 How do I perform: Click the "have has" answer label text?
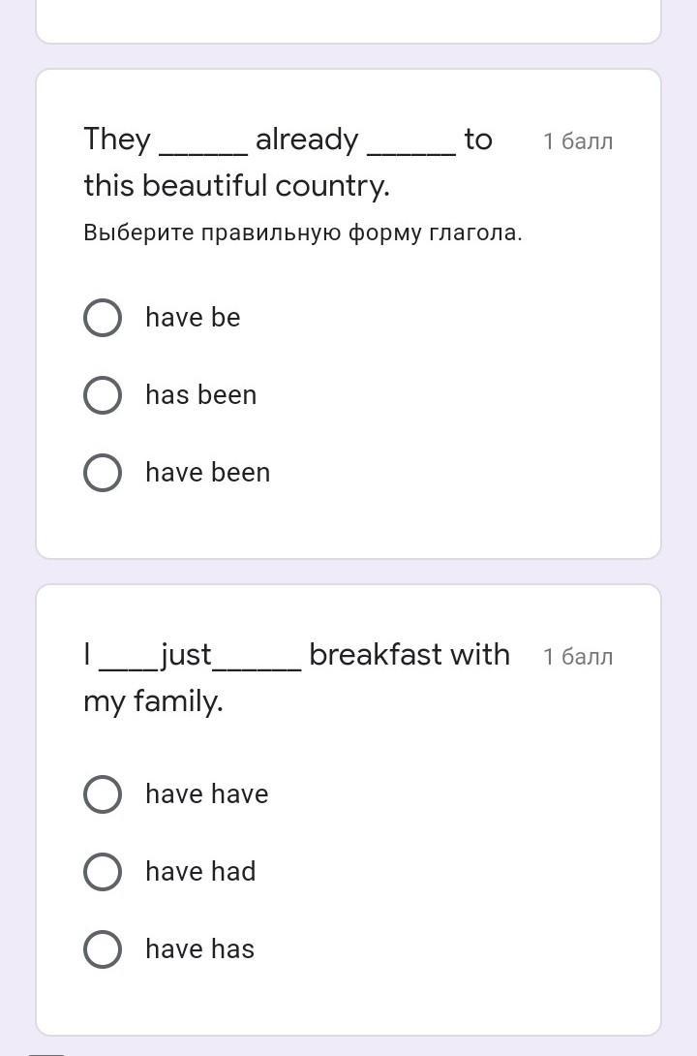click(199, 948)
